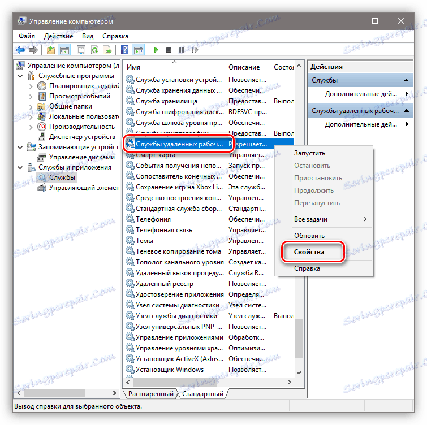Screen dimensions: 427x425
Task: Click the Refresh toolbar icon
Action: coord(94,50)
